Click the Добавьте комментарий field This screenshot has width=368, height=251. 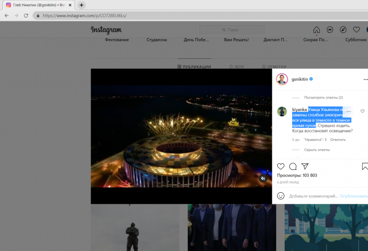pos(313,196)
